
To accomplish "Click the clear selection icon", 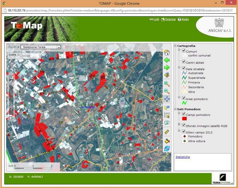I will click(167, 141).
